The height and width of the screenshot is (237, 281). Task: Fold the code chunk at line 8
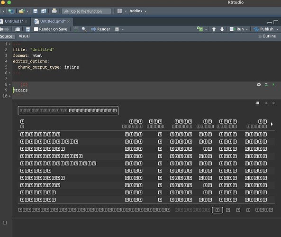coord(9,84)
